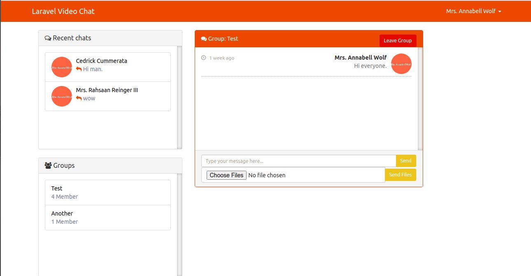The height and width of the screenshot is (276, 531).
Task: Click the Groups panel heading
Action: (110, 165)
